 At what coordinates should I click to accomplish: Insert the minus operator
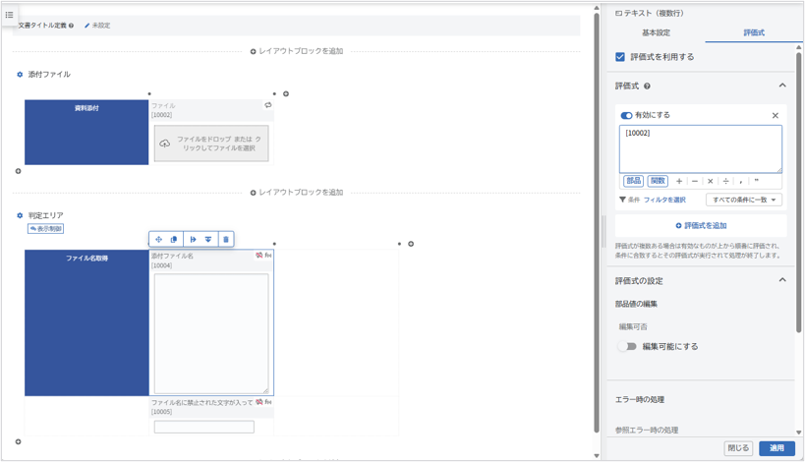695,181
